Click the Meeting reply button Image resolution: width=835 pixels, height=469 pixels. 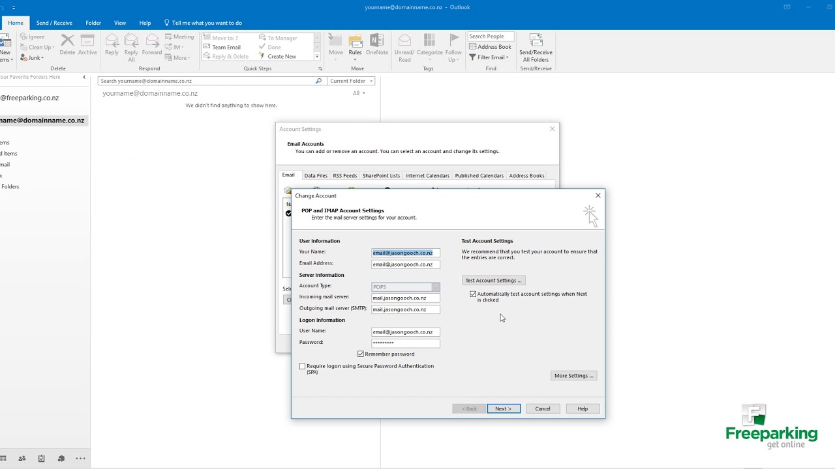[x=179, y=37]
